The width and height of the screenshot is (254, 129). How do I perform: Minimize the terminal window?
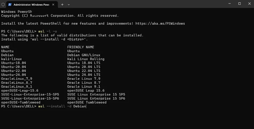[x=229, y=4]
